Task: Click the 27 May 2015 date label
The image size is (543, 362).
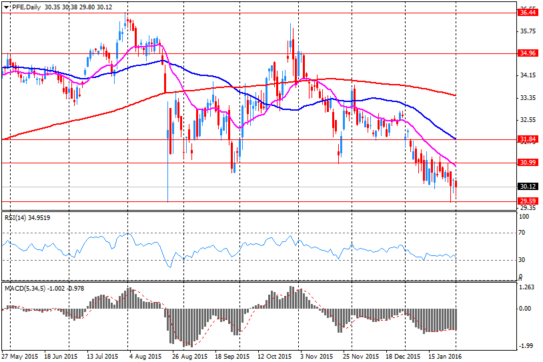Action: click(x=20, y=356)
